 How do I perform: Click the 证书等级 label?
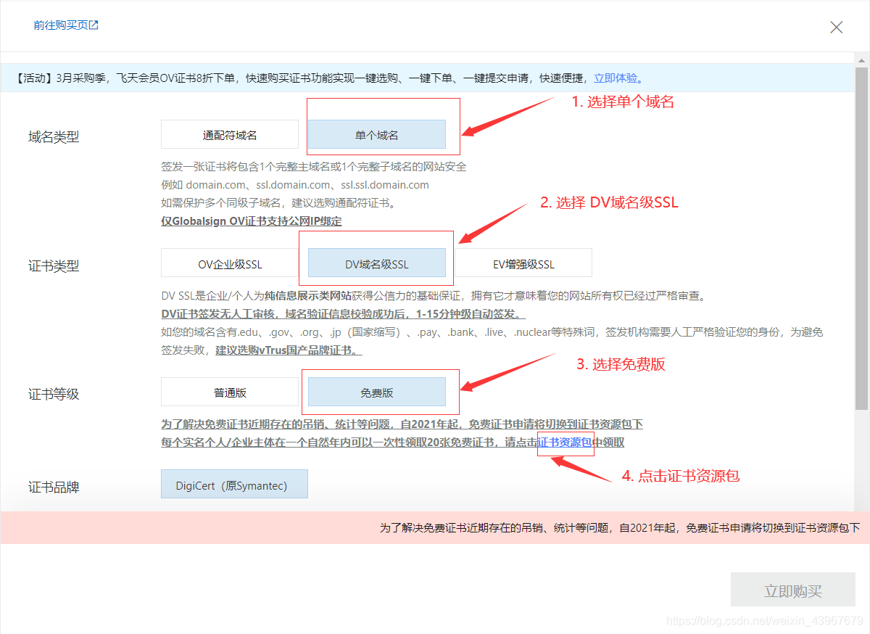(x=54, y=394)
